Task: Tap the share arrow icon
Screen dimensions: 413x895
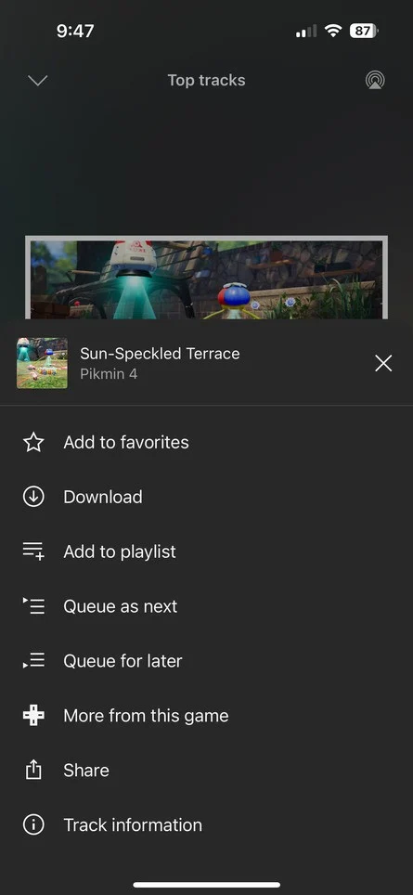Action: (33, 770)
